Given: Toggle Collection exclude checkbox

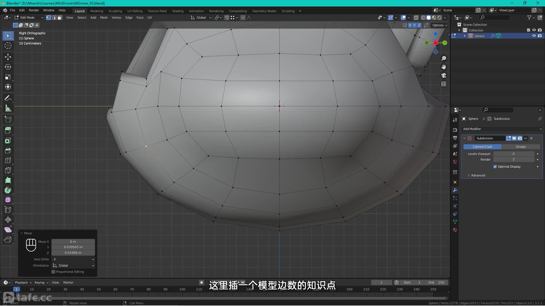Looking at the screenshot, I should [x=529, y=30].
